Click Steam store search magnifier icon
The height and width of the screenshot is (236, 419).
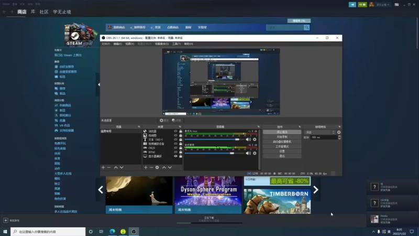click(x=306, y=27)
